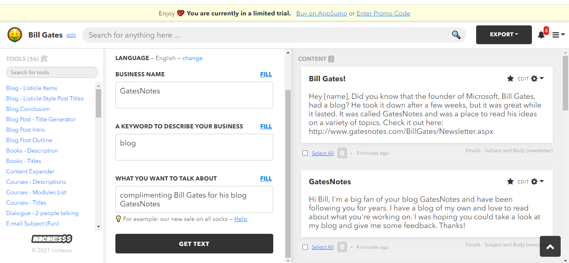
Task: Choose the Courses - Titles tool
Action: 26,203
